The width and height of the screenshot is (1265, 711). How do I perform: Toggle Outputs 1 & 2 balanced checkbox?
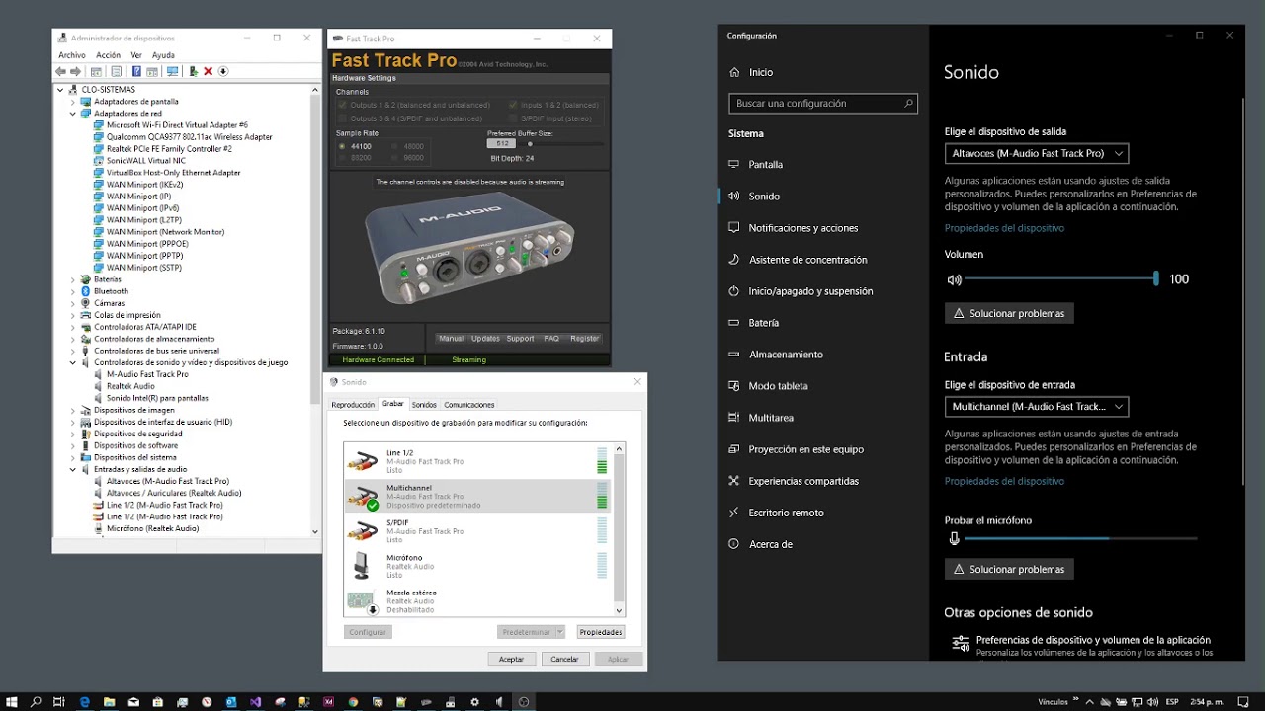[x=343, y=105]
